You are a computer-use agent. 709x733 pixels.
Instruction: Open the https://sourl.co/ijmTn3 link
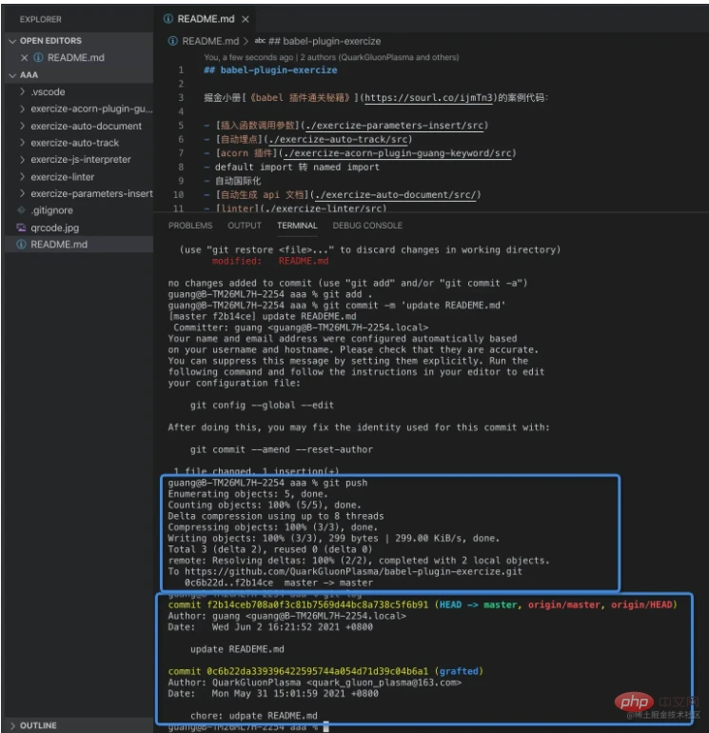(428, 98)
